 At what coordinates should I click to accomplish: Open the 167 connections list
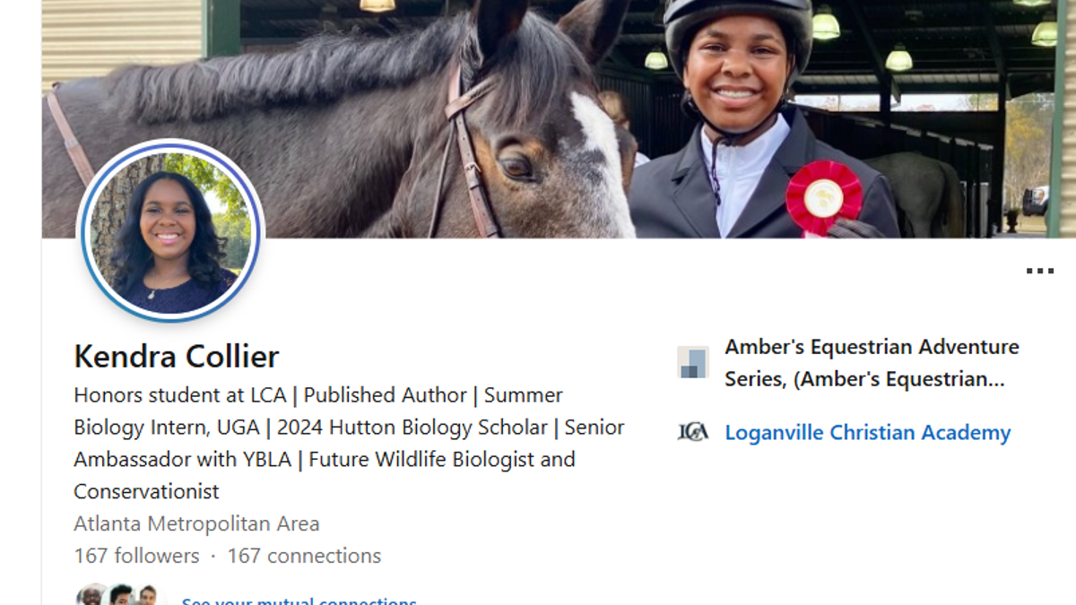tap(304, 556)
